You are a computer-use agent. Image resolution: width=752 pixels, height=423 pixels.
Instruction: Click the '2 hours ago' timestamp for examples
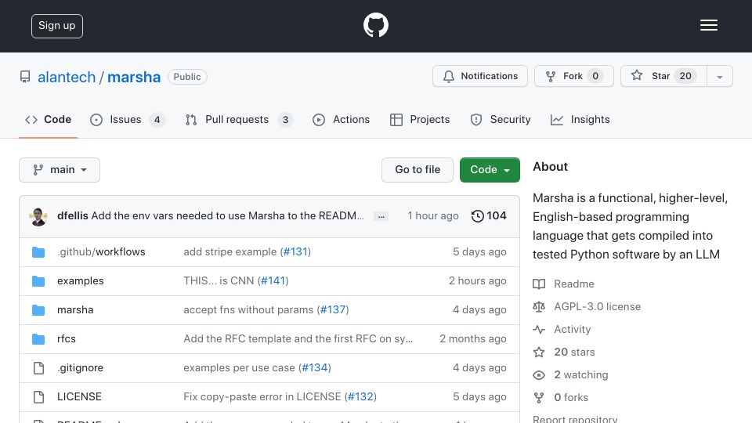click(478, 280)
